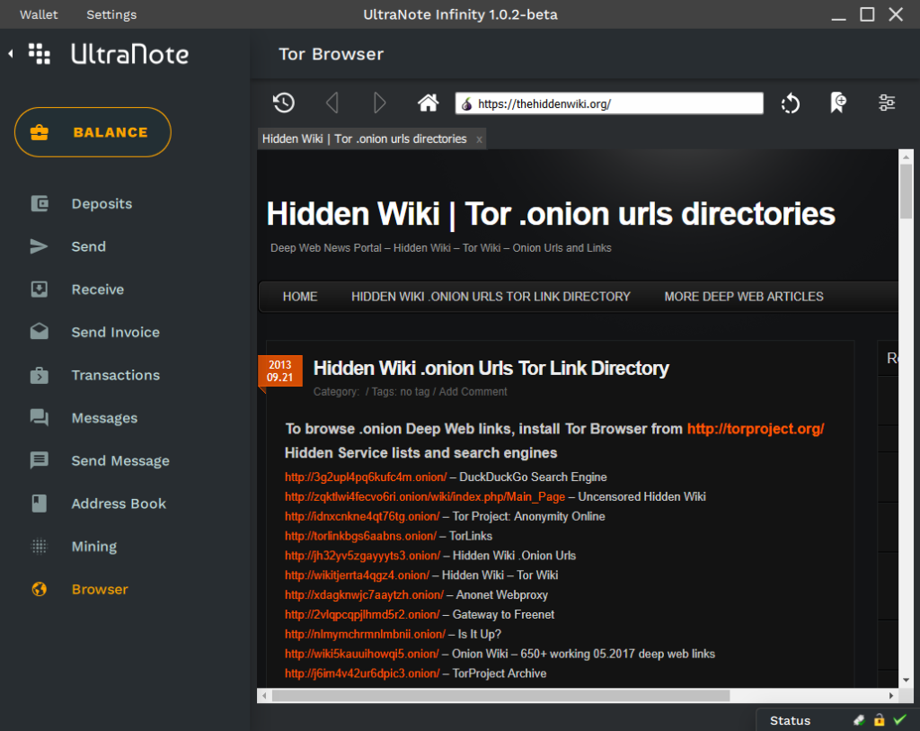Open the browser settings sliders icon
This screenshot has width=920, height=731.
point(887,103)
